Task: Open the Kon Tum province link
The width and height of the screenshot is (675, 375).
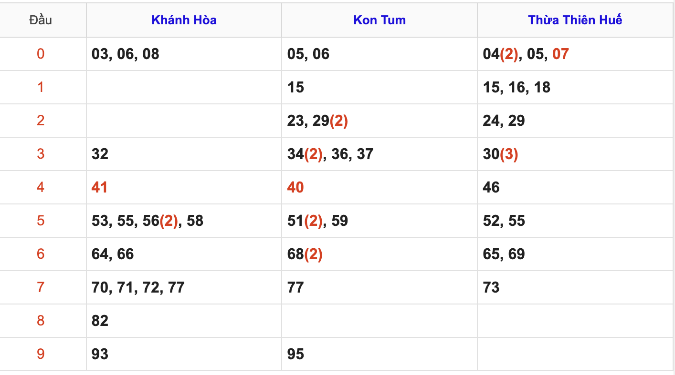Action: [x=380, y=20]
